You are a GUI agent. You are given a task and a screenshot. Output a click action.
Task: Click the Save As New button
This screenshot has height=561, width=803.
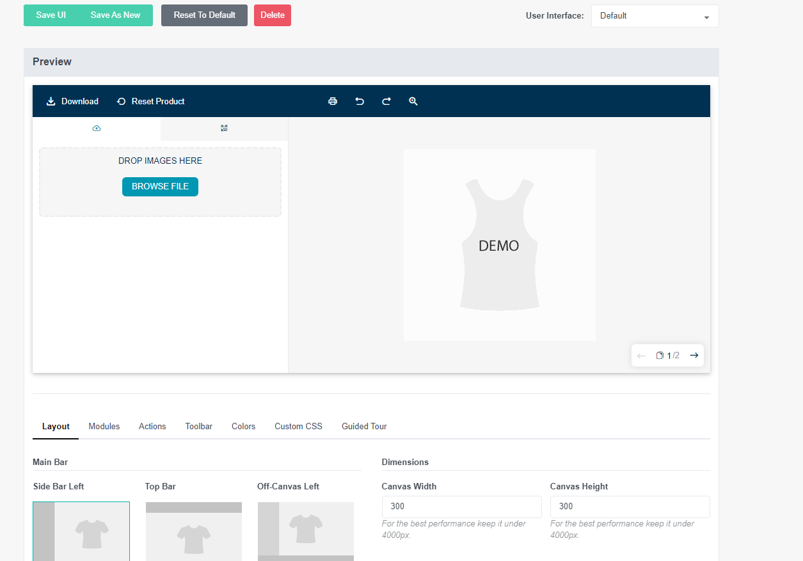pos(116,15)
